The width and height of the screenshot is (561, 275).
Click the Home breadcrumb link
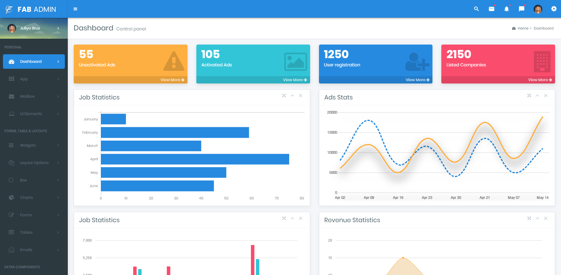(523, 28)
